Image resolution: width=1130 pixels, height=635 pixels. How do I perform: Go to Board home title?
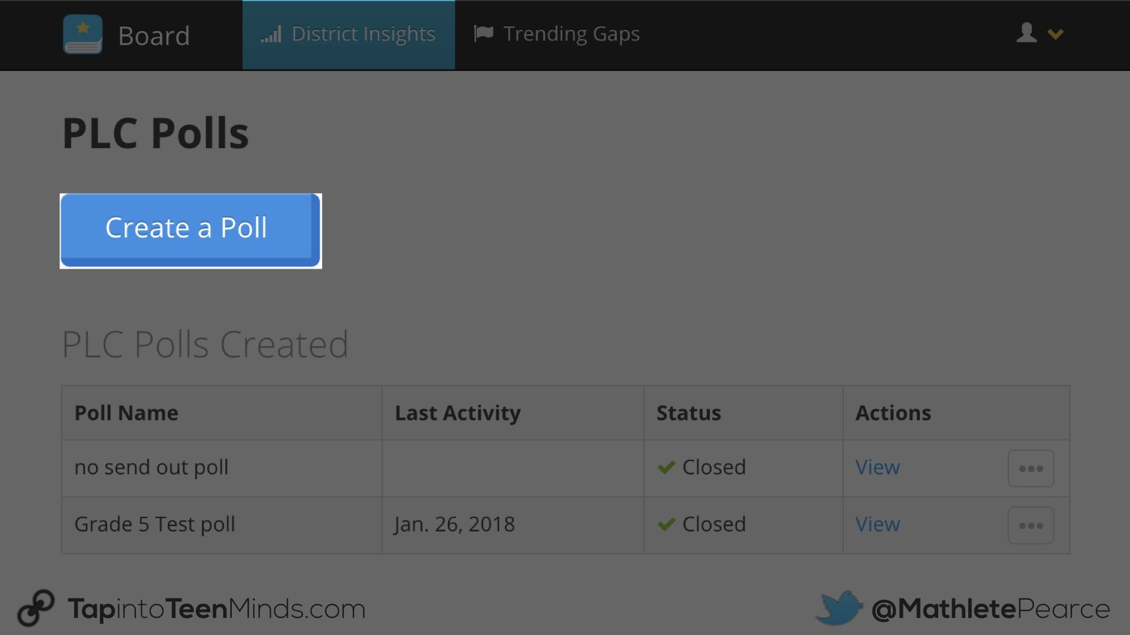pos(154,36)
